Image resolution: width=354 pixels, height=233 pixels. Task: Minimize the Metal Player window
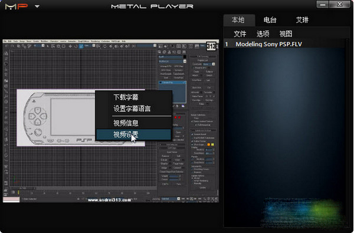coord(323,5)
